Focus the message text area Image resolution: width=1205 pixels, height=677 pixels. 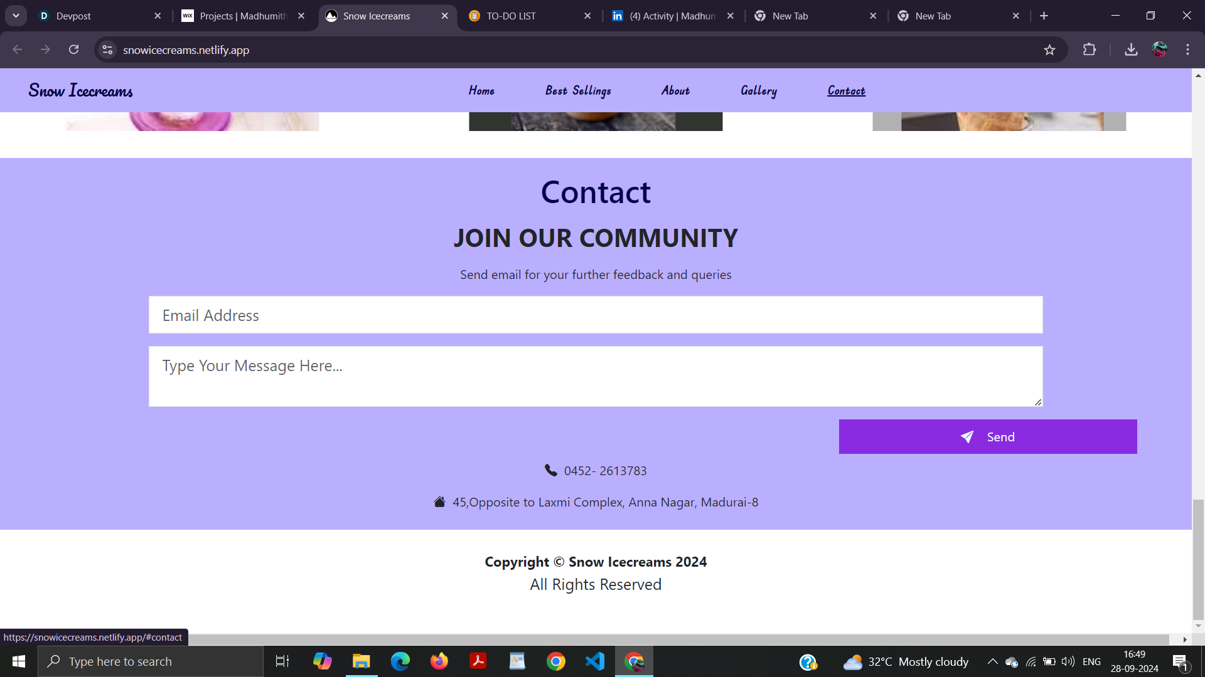pos(595,376)
